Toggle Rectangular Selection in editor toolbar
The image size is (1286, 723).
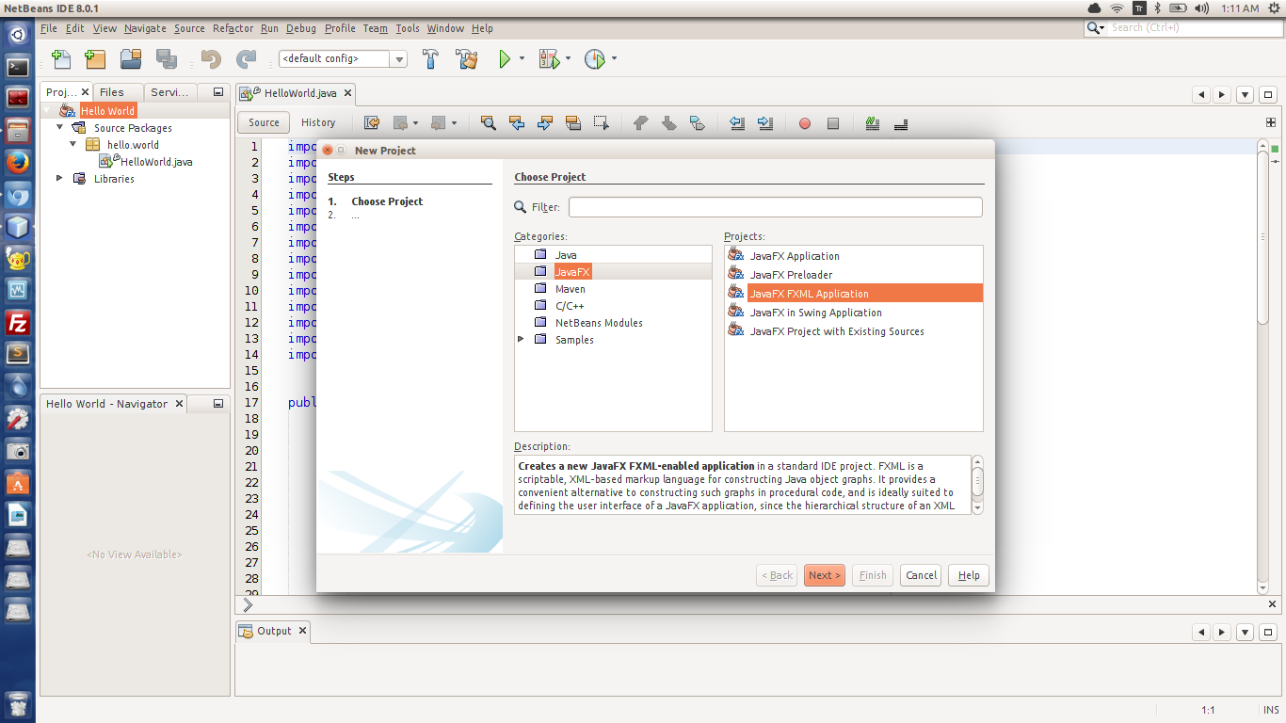[x=601, y=123]
